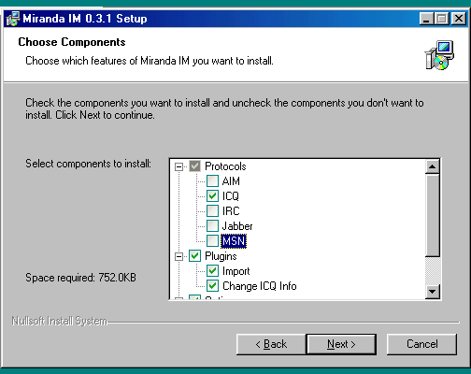Select the MSN tree item label
The height and width of the screenshot is (374, 471).
[234, 241]
